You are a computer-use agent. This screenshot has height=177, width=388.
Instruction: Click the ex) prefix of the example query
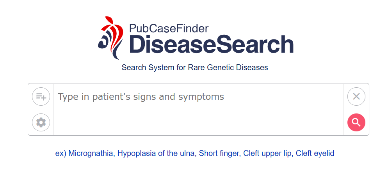pos(61,154)
